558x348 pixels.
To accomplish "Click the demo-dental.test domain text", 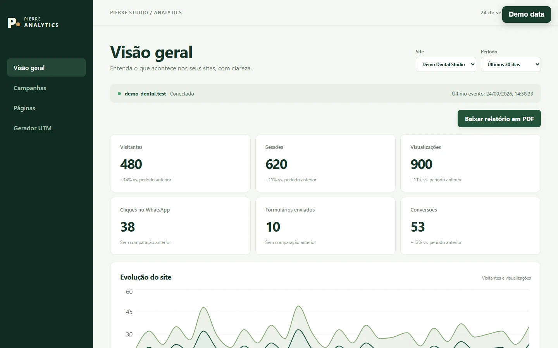I will [x=145, y=94].
